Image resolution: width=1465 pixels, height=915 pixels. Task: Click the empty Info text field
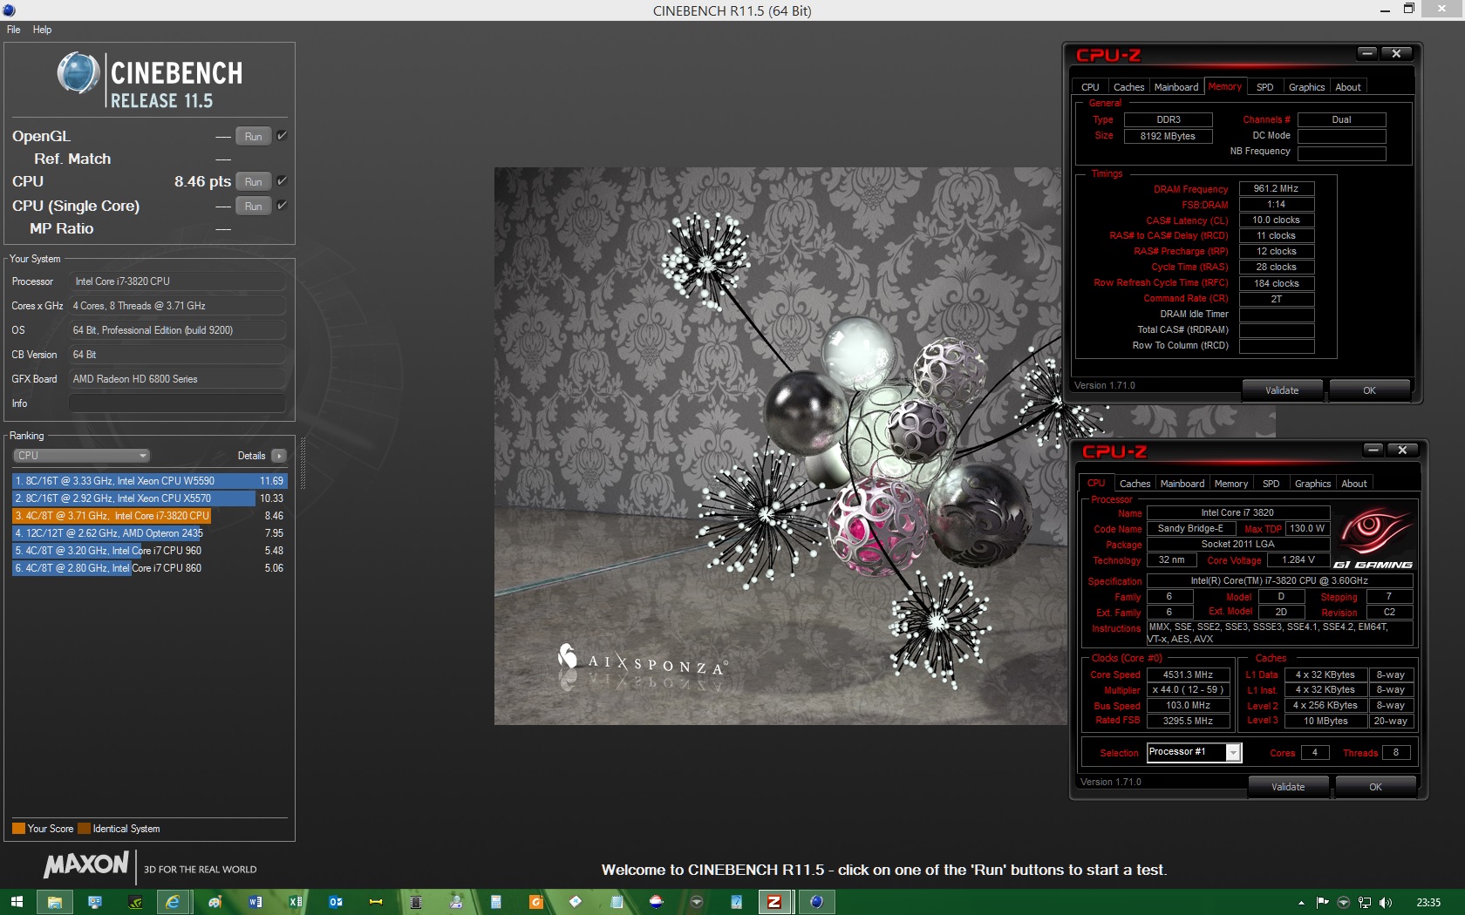coord(177,403)
